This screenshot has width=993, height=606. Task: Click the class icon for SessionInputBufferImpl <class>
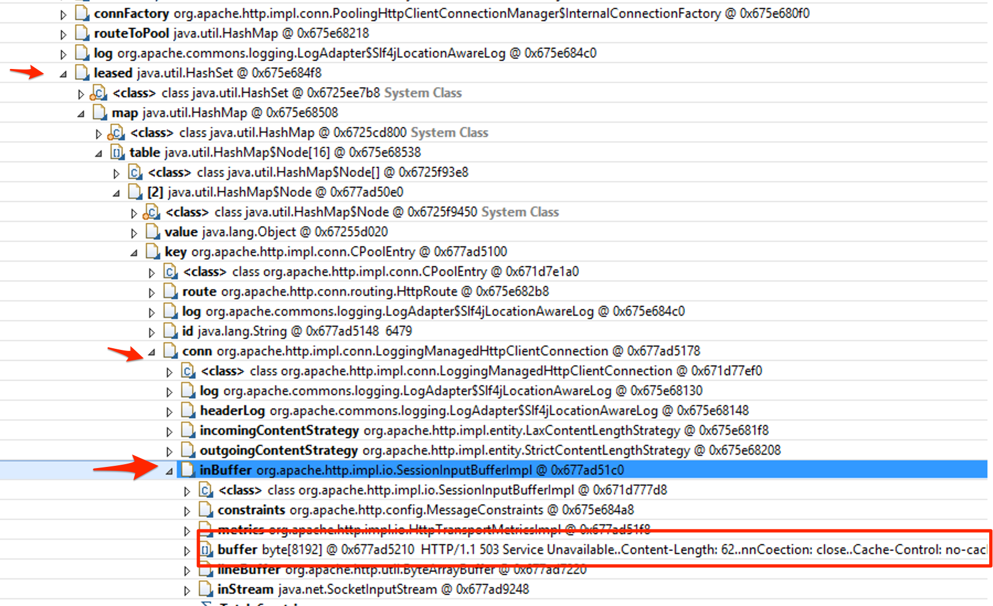[x=205, y=490]
